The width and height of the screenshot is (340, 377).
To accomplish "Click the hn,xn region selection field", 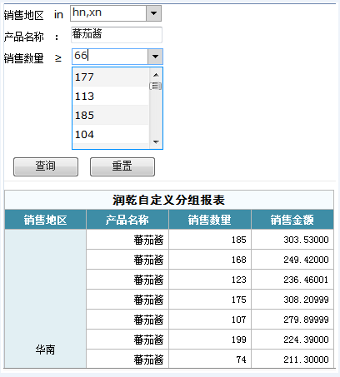I will click(108, 13).
